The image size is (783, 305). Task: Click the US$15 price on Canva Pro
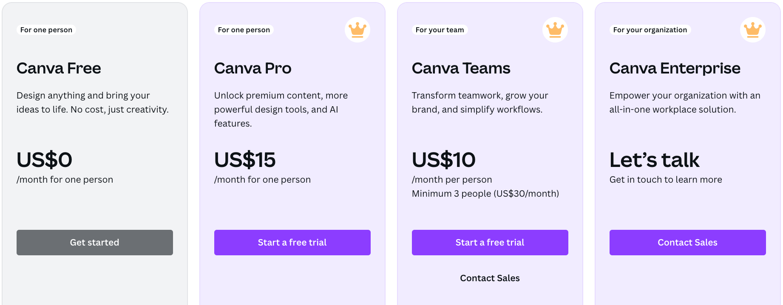tap(245, 160)
